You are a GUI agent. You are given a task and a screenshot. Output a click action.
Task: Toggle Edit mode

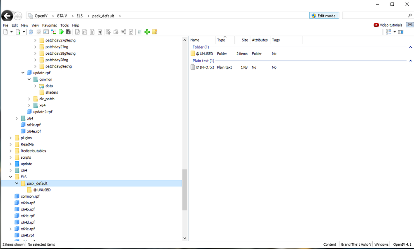[x=324, y=15]
